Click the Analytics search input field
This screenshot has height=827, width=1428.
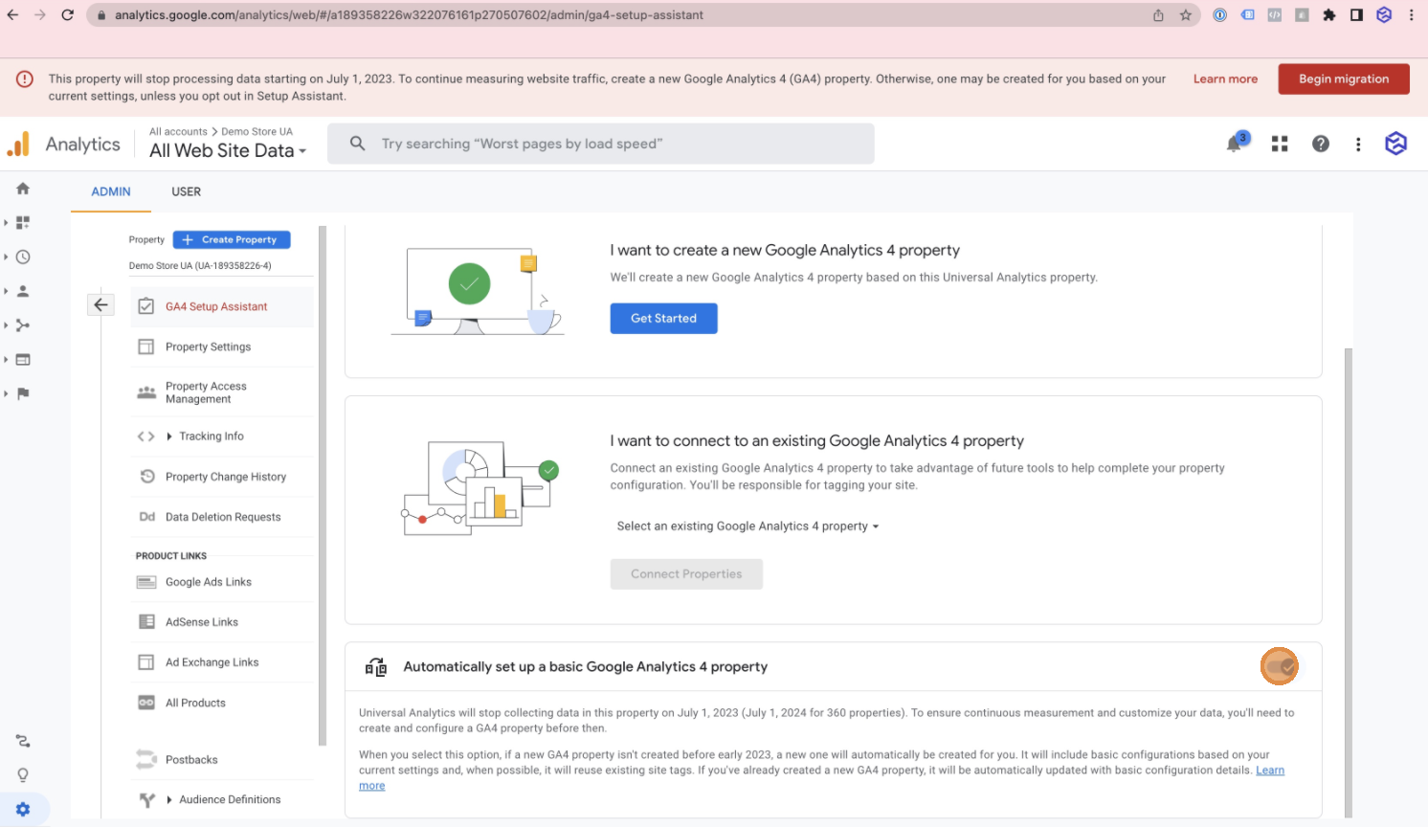tap(613, 144)
